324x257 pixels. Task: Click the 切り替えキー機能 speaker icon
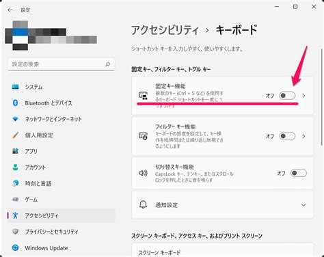[143, 173]
